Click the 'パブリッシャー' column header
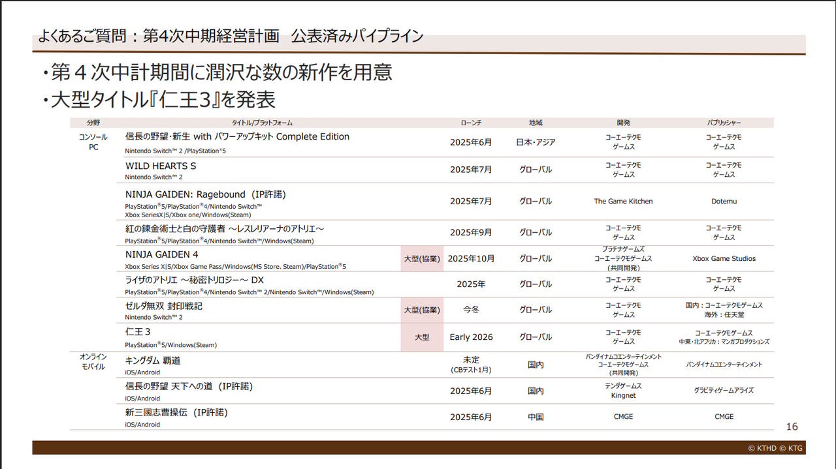 [x=724, y=123]
